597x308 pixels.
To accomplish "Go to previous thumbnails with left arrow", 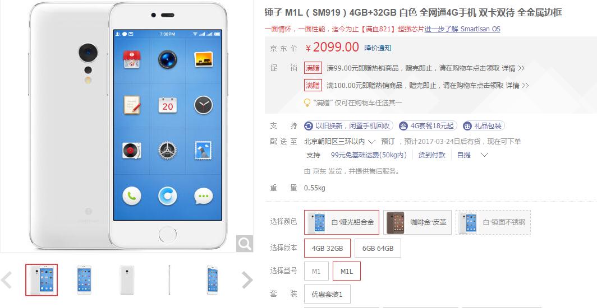I will pos(6,280).
